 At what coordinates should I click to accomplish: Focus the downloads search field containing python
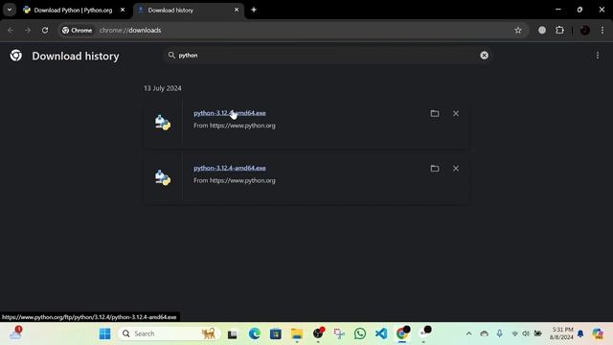pos(328,56)
